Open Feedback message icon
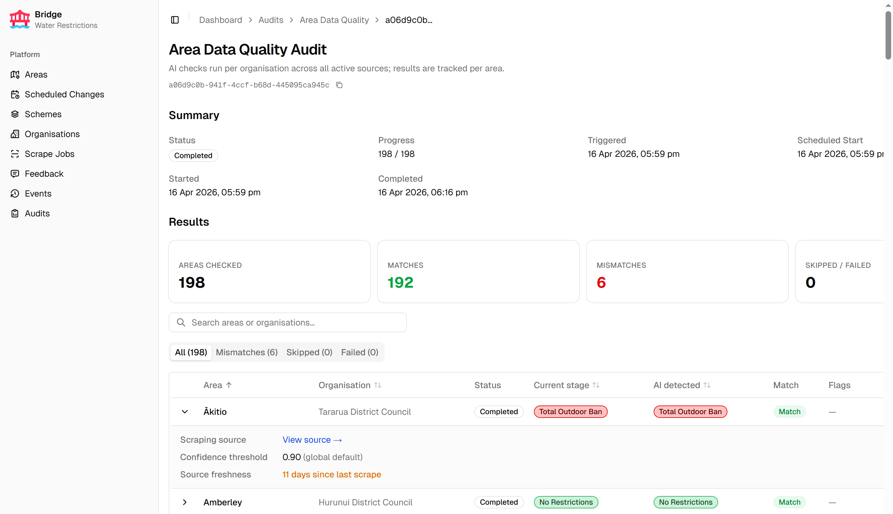This screenshot has height=514, width=893. (x=15, y=174)
